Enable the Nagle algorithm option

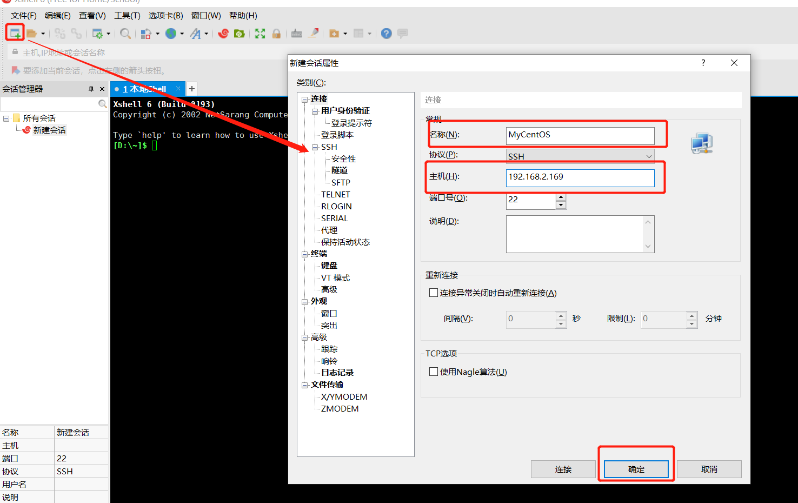pyautogui.click(x=434, y=372)
